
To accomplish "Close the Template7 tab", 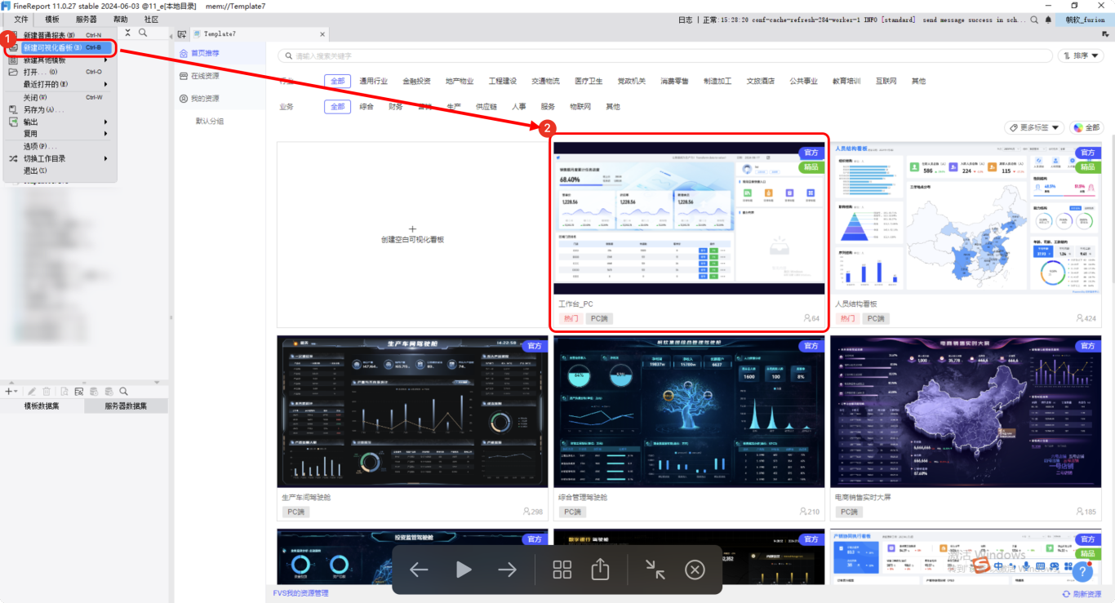I will click(x=322, y=34).
